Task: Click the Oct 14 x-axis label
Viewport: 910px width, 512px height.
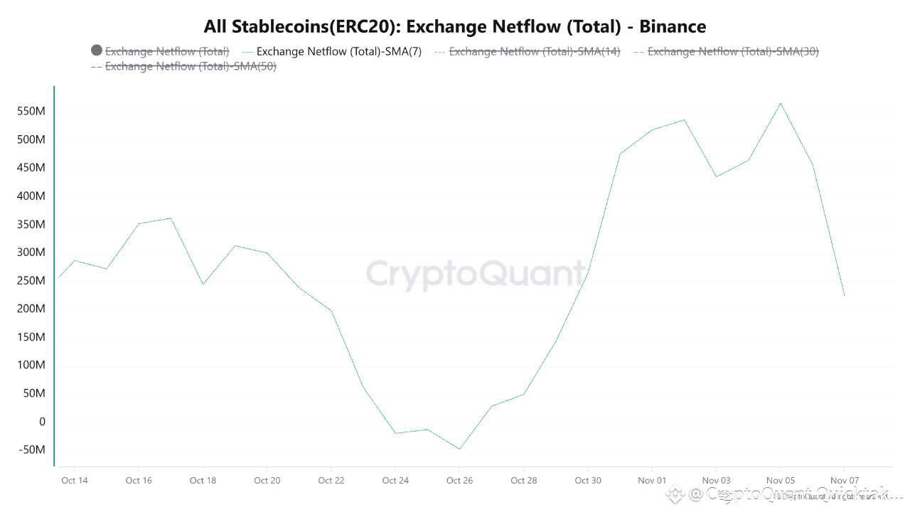Action: point(75,481)
